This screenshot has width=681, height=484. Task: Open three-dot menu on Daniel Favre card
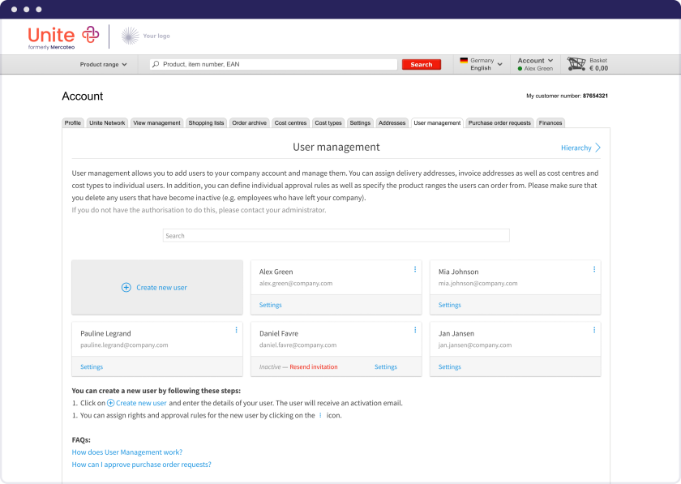click(x=415, y=330)
